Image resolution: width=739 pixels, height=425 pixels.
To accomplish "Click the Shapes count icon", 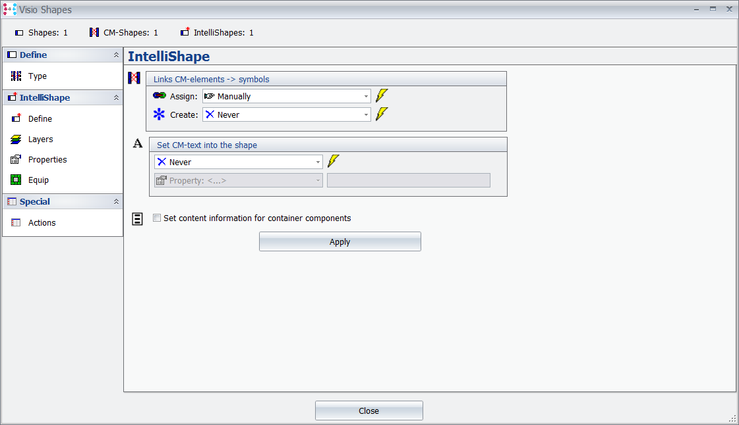I will tap(19, 33).
